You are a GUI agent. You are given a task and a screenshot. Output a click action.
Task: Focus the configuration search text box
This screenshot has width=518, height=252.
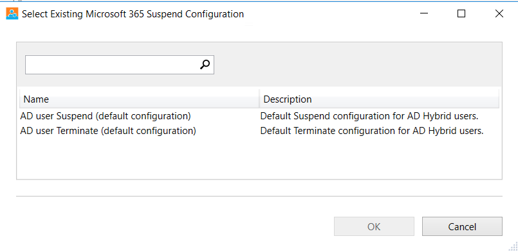point(120,65)
